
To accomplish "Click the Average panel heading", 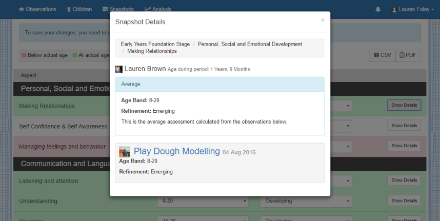I will pyautogui.click(x=219, y=84).
